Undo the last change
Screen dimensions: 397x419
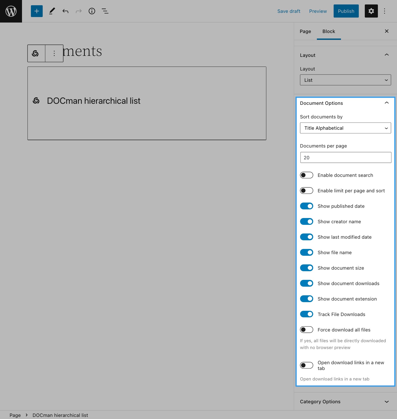point(65,11)
